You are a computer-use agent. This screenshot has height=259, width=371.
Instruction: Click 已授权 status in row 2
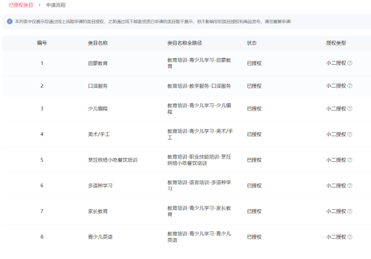254,86
